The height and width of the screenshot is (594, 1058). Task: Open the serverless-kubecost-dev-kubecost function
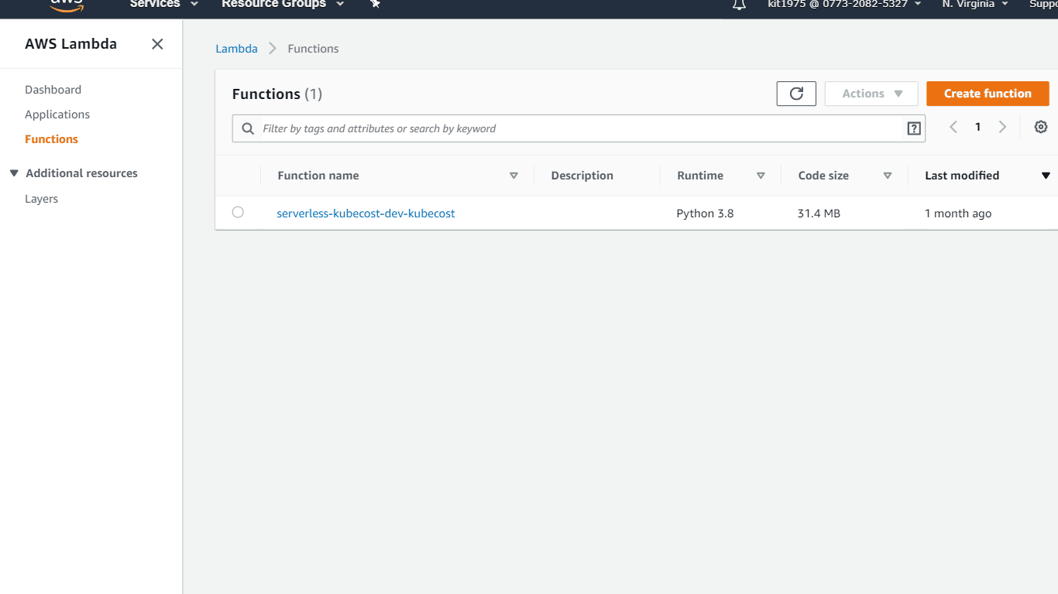click(366, 213)
